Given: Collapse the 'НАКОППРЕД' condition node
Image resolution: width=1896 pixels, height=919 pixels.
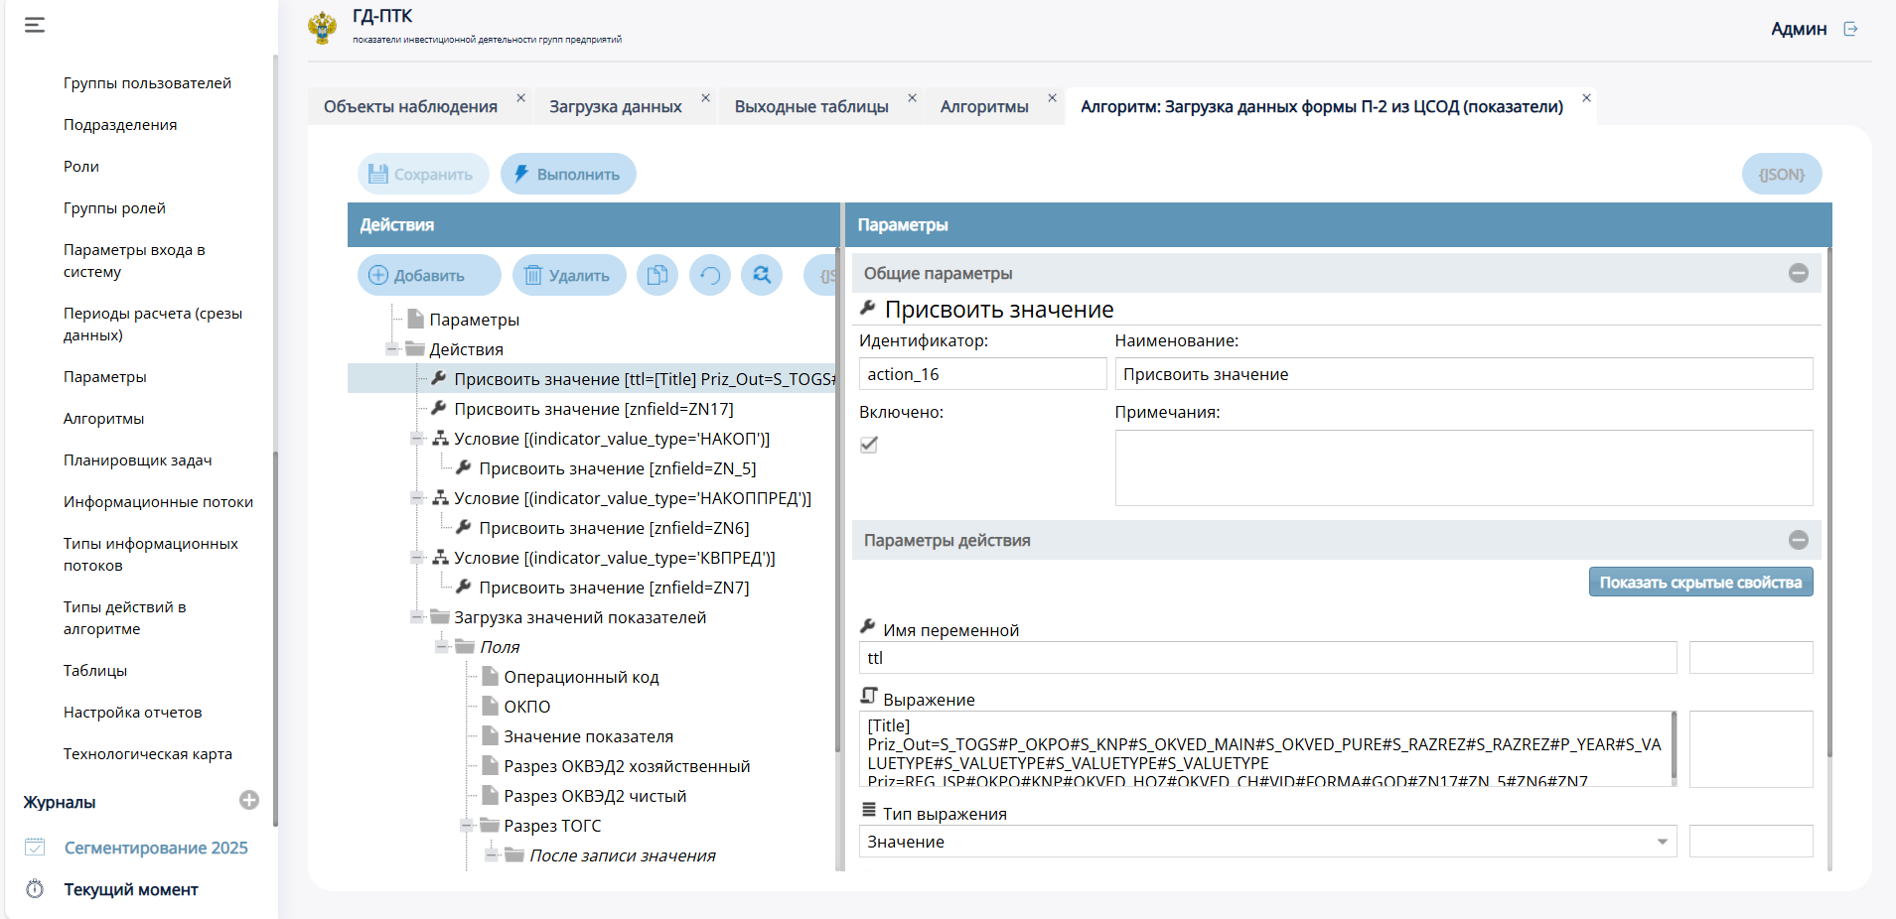Looking at the screenshot, I should [417, 497].
